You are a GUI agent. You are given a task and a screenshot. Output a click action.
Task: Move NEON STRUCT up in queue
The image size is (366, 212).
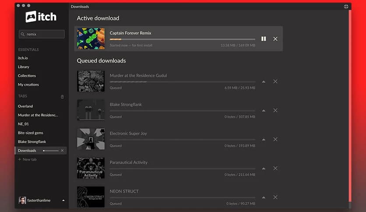click(x=264, y=197)
